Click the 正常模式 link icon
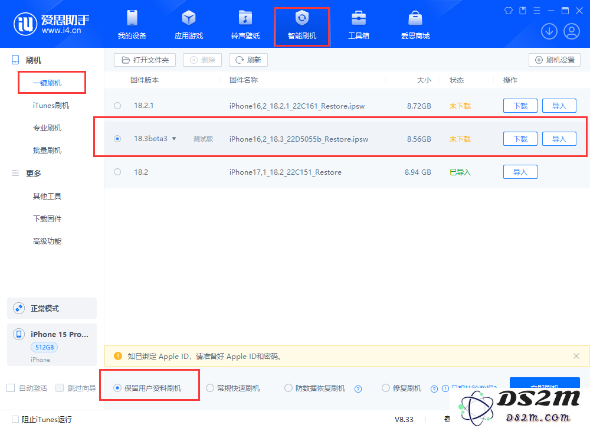Viewport: 590px width, 428px height. pyautogui.click(x=19, y=308)
